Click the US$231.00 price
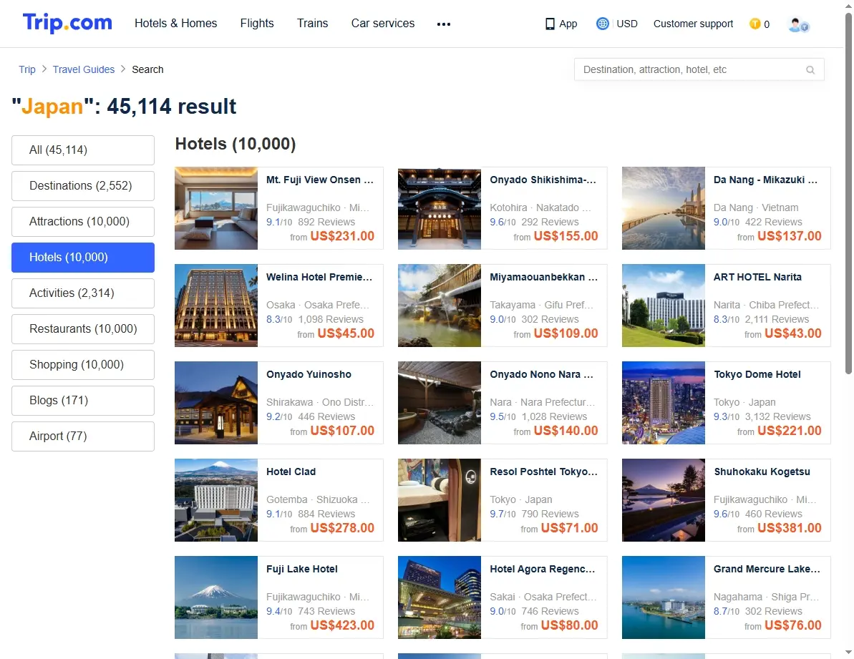 click(342, 236)
